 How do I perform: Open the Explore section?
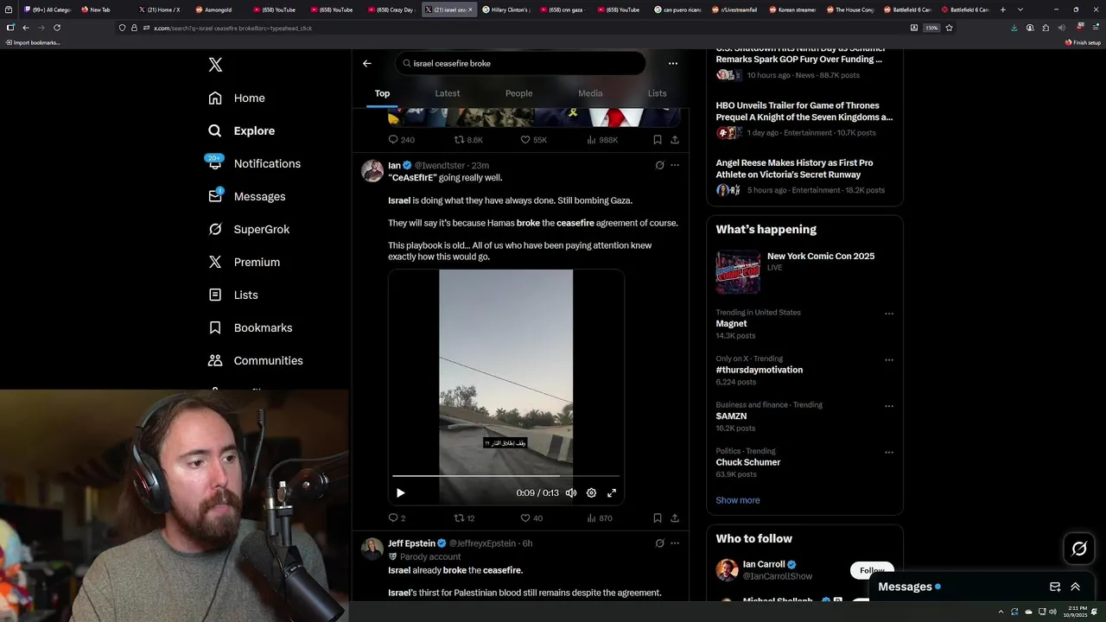coord(242,130)
